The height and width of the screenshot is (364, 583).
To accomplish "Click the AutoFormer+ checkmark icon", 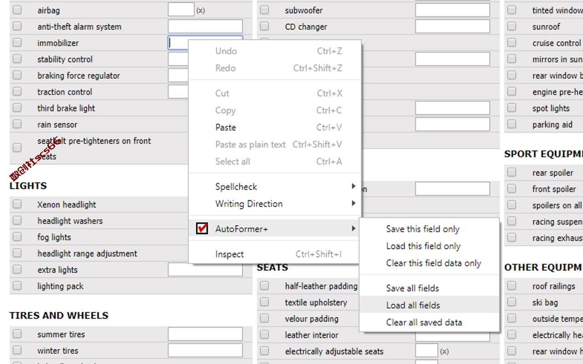I will coord(202,228).
